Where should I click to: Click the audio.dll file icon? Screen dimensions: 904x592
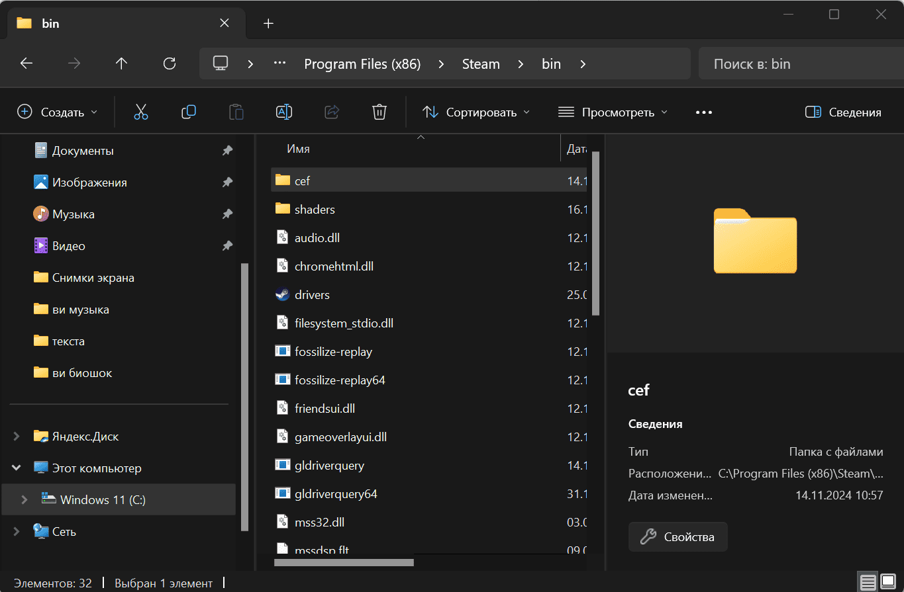[x=283, y=237]
